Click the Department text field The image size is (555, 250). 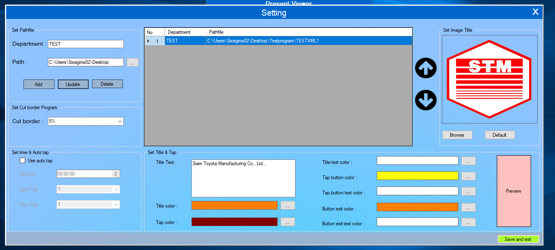(x=86, y=44)
